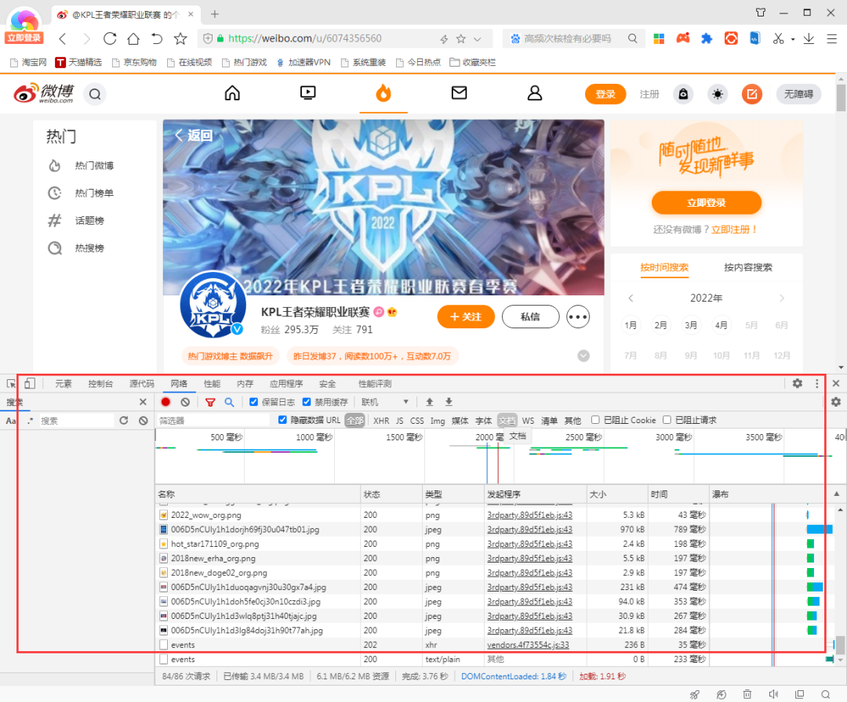The height and width of the screenshot is (702, 847).
Task: Go to next year in calendar
Action: [782, 298]
